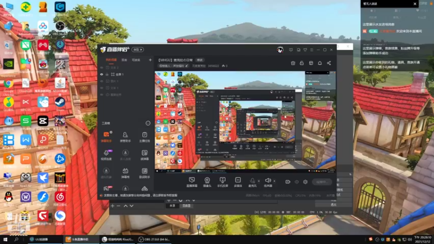Viewport: 434px width, 244px height.
Task: Click the skin shirt icon in title bar
Action: tap(305, 50)
